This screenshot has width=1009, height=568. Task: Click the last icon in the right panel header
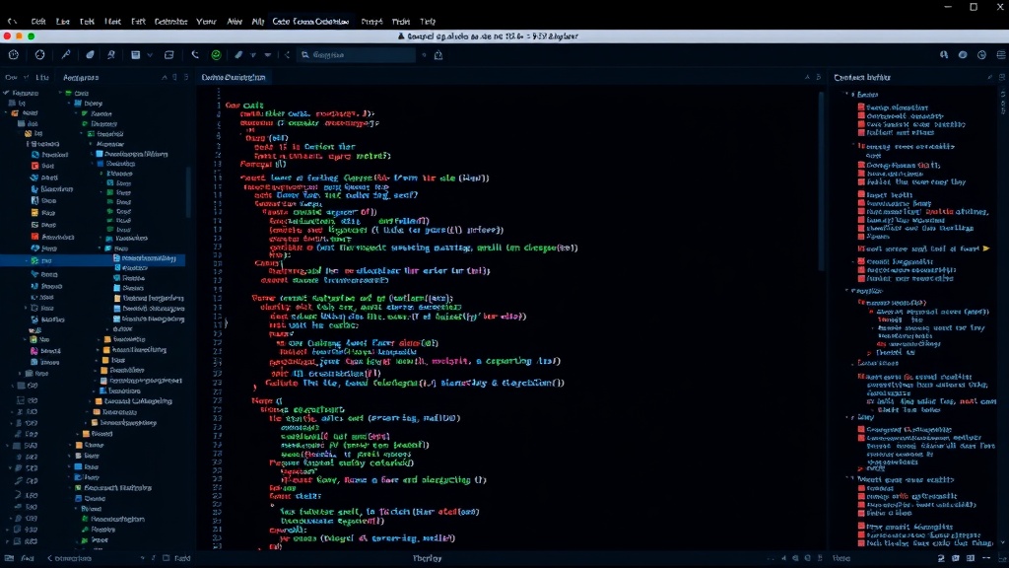click(1002, 77)
